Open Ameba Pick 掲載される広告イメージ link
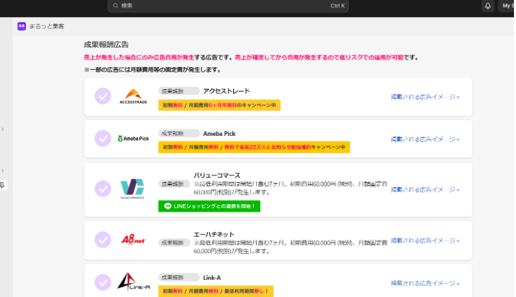 point(425,139)
